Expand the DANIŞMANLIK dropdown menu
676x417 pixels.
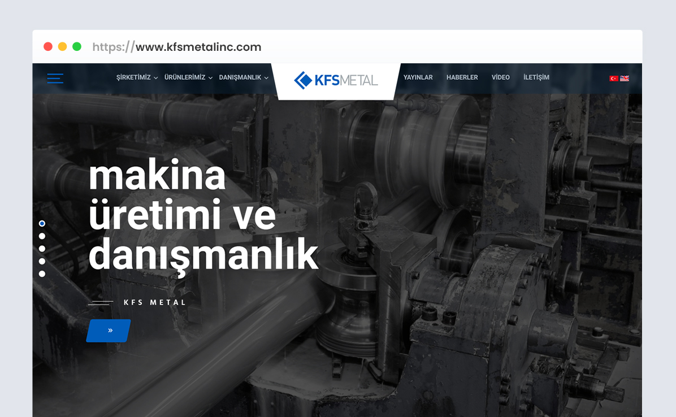pyautogui.click(x=244, y=77)
